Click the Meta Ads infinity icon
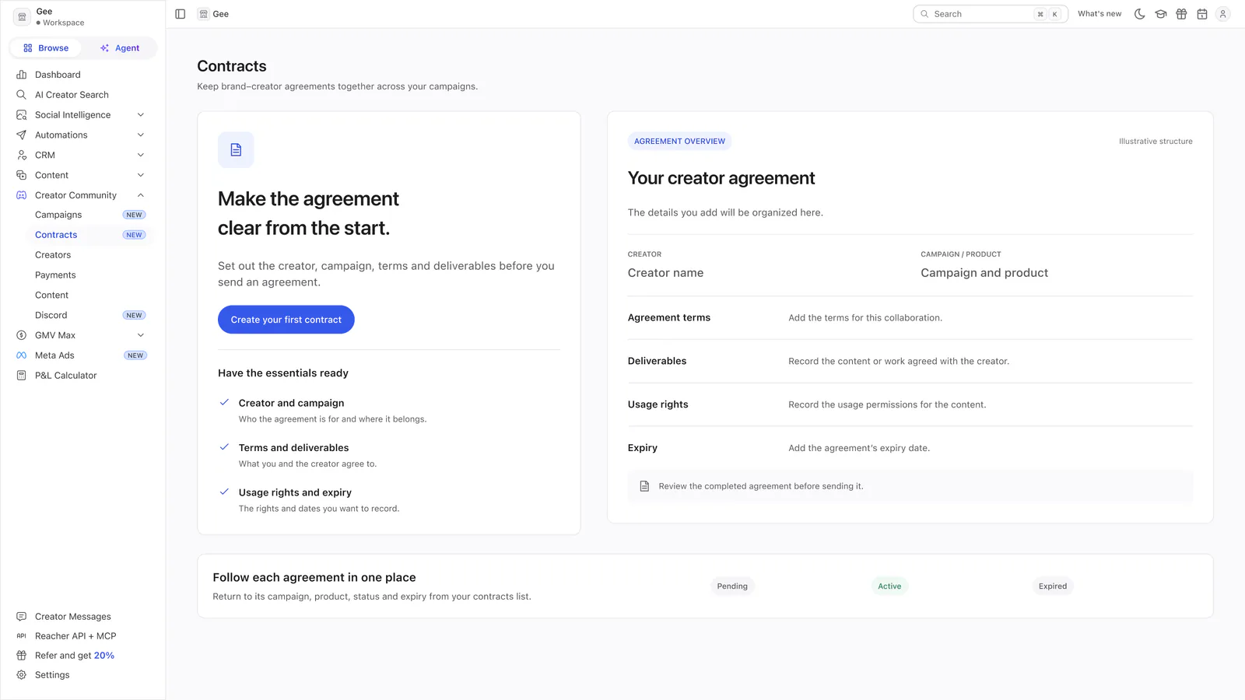Viewport: 1245px width, 700px height. click(22, 355)
